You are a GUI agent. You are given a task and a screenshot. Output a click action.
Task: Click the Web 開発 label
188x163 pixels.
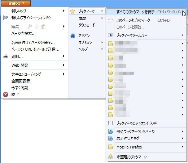pyautogui.click(x=20, y=65)
